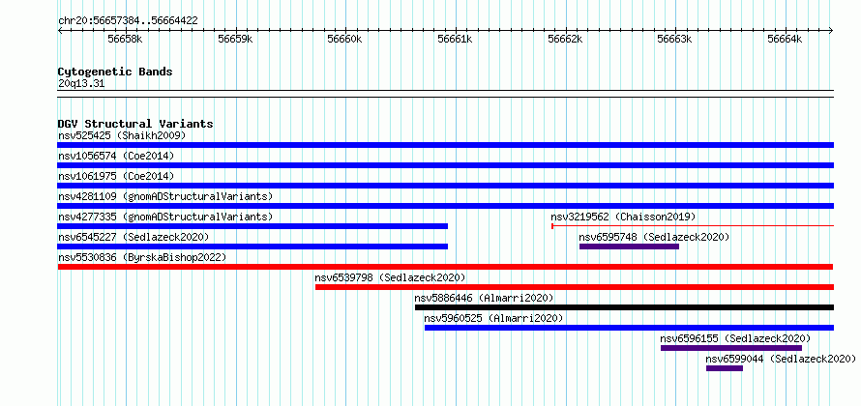Open the nsv6599044 (Sedlazeck2020) label
861x406 pixels.
click(781, 359)
